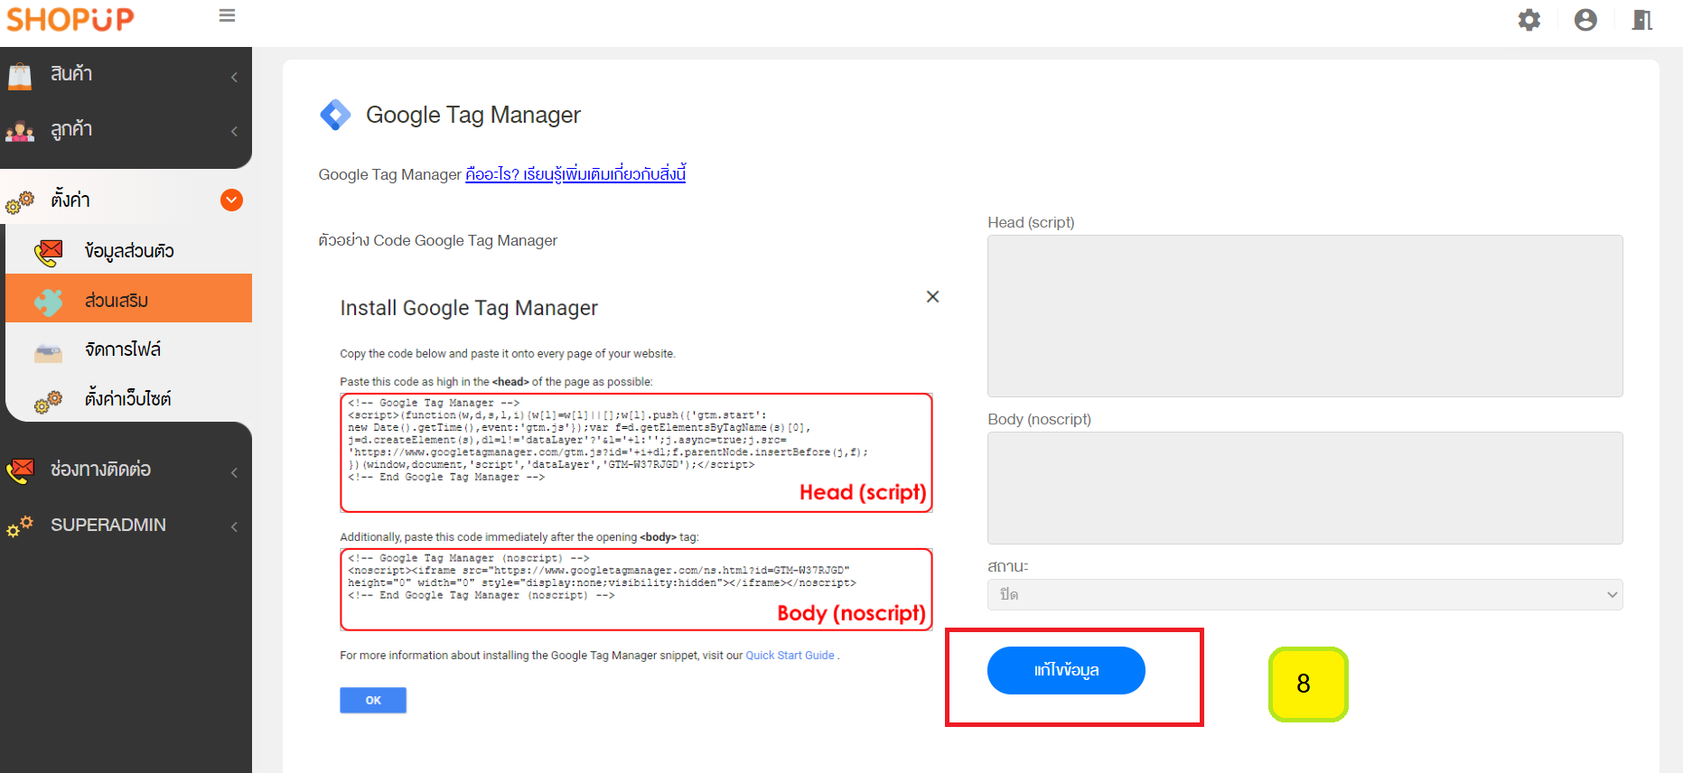The height and width of the screenshot is (773, 1683).
Task: Click the file drawer icon beside จัดการไฟล์
Action: (49, 351)
